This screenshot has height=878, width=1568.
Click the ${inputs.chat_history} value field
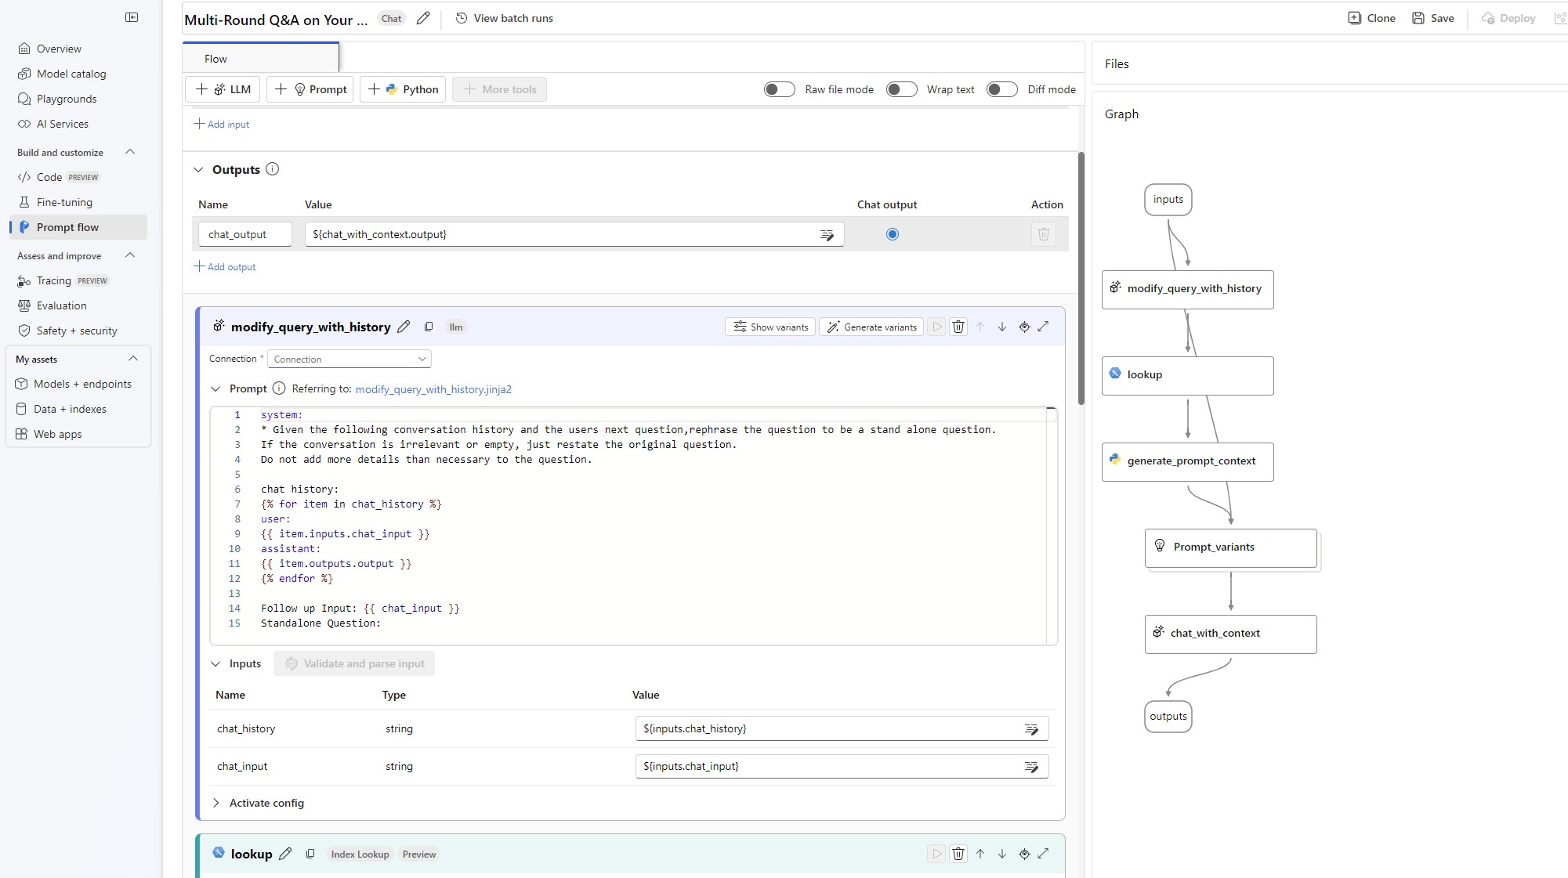842,728
